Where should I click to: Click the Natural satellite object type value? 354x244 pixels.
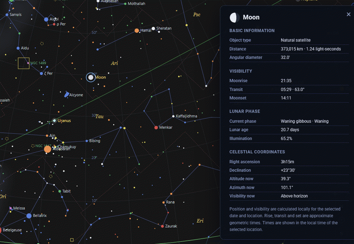click(295, 40)
